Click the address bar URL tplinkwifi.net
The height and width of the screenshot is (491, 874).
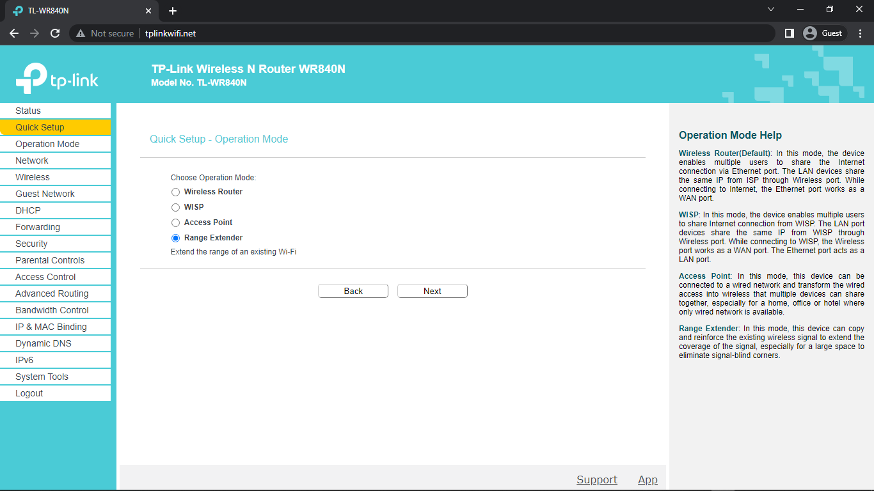pos(170,33)
